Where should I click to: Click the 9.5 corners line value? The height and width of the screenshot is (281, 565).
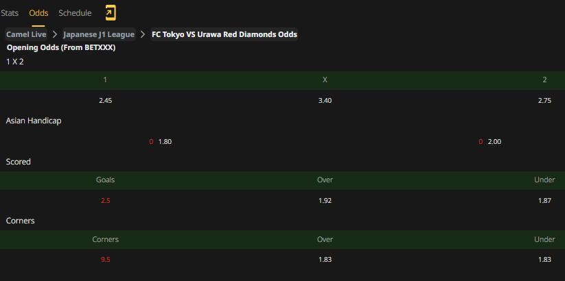106,260
